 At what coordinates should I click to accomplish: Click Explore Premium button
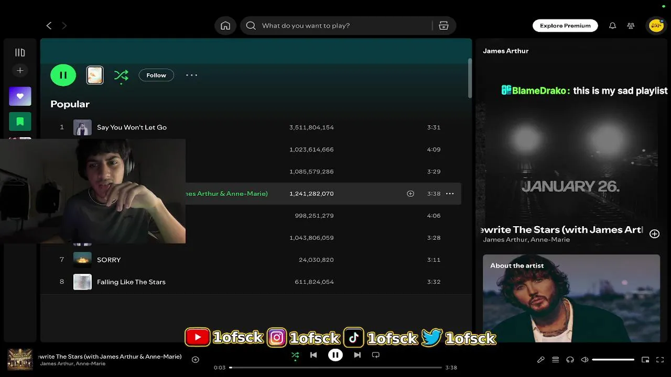pyautogui.click(x=565, y=26)
